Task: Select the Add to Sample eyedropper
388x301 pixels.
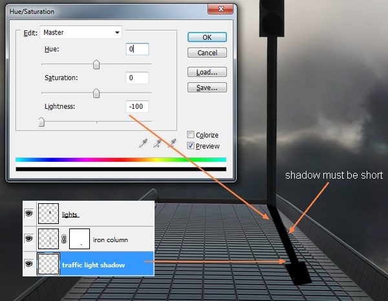Action: [157, 143]
